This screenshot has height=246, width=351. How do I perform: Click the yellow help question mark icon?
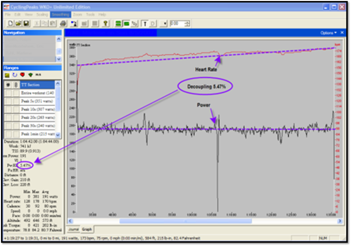(106, 23)
